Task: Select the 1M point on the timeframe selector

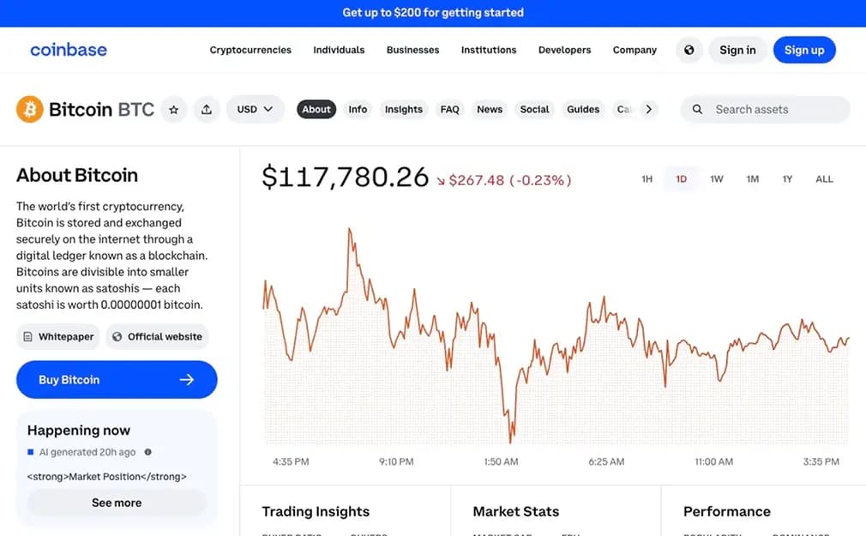Action: 752,178
